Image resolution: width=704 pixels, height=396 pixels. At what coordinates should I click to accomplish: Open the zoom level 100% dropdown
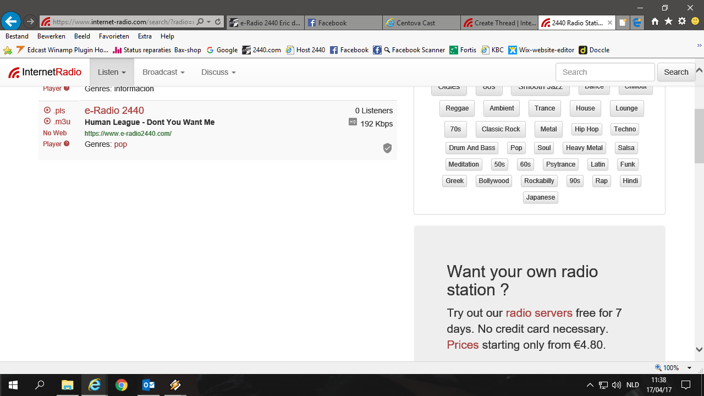point(689,368)
